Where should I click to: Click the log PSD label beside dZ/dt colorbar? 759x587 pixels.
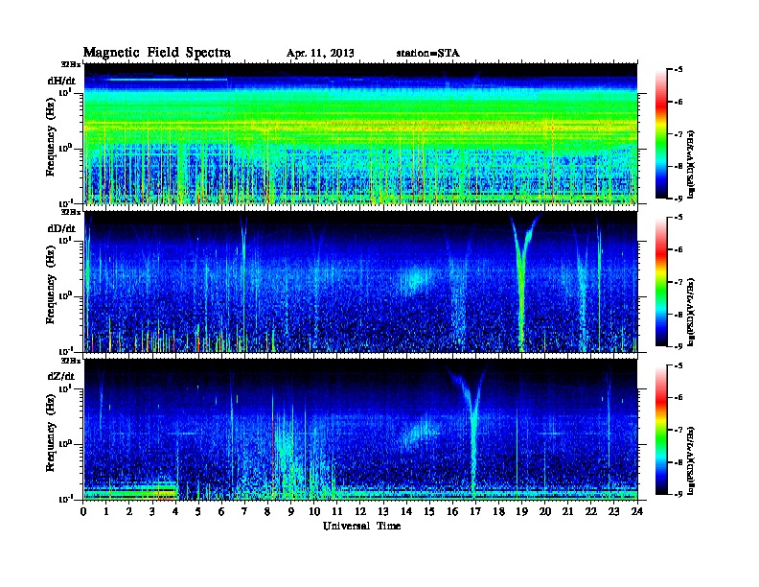[x=691, y=460]
